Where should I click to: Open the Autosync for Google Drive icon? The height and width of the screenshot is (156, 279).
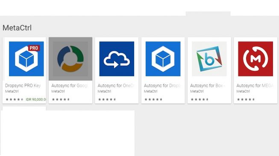coord(70,59)
